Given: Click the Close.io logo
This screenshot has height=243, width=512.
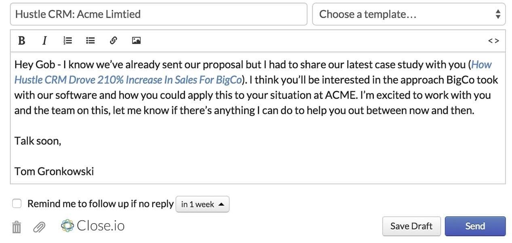Looking at the screenshot, I should click(93, 226).
